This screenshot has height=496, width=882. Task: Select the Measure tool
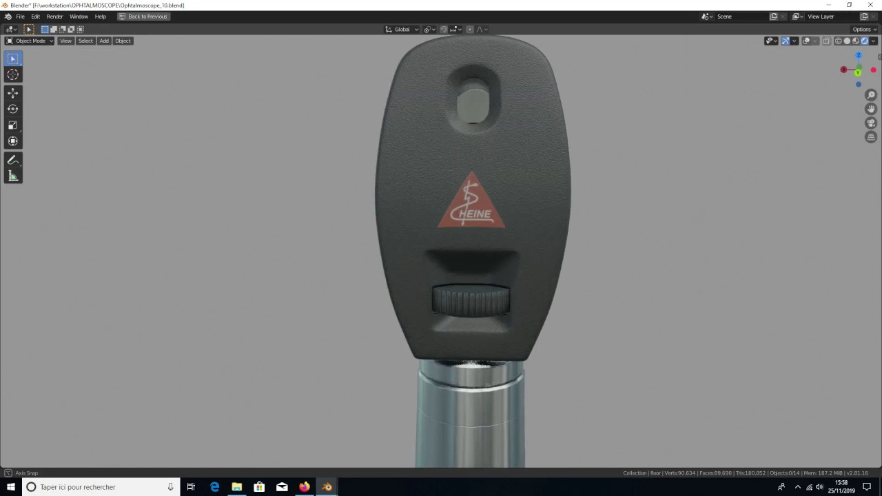(12, 176)
